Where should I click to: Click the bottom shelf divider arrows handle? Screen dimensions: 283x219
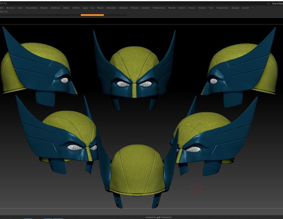click(158, 217)
